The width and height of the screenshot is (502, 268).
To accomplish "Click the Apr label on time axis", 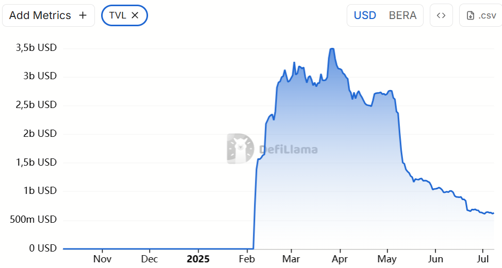I will (339, 259).
